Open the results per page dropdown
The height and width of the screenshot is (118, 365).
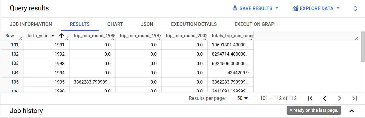[x=242, y=98]
